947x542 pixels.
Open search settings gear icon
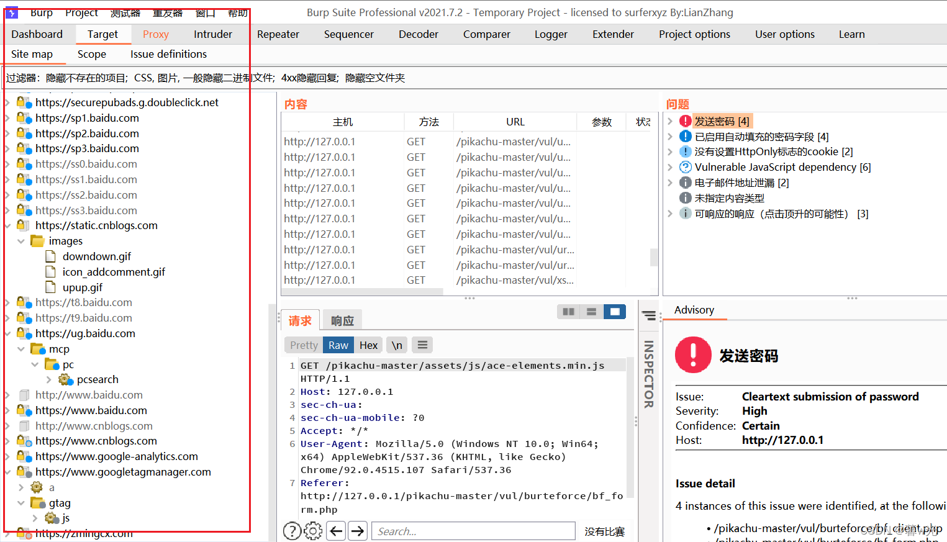(x=313, y=531)
